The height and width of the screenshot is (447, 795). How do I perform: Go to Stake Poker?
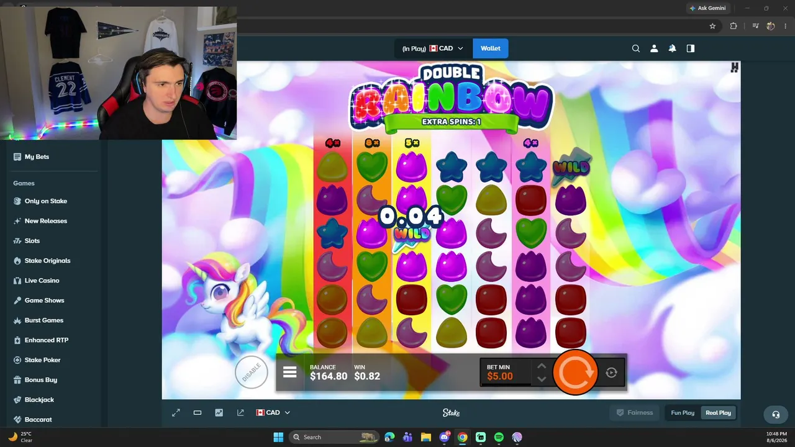(42, 360)
